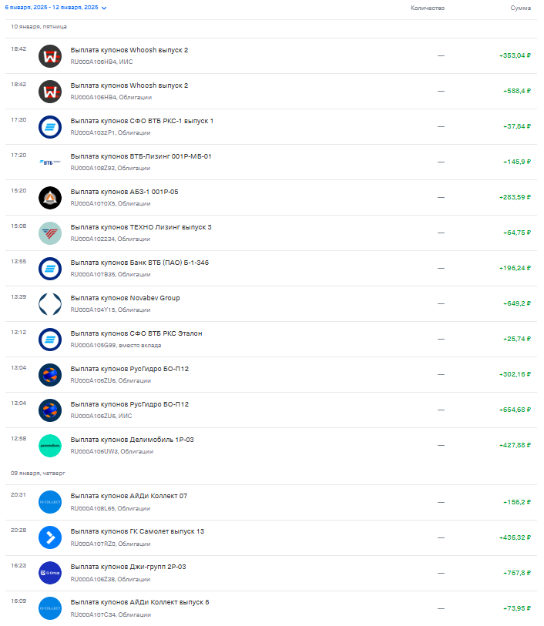Click the Делимобиль logo icon
This screenshot has width=544, height=626.
(50, 446)
